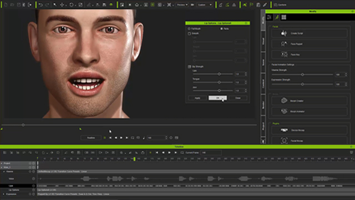Jump to start frame under viewport
The height and width of the screenshot is (200, 355).
tap(110, 138)
